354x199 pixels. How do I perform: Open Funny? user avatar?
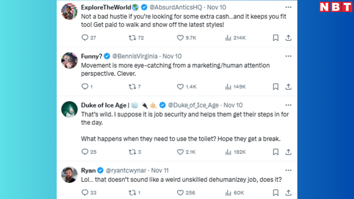tap(69, 61)
